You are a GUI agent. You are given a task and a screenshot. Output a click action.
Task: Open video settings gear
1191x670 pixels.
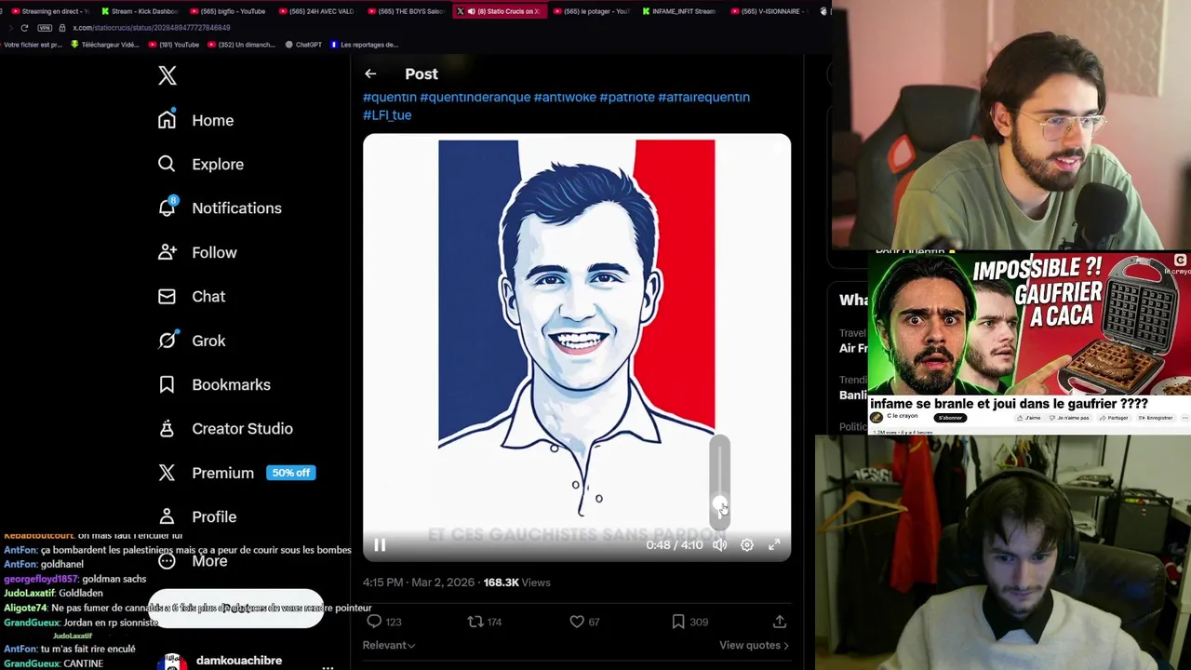pos(747,545)
